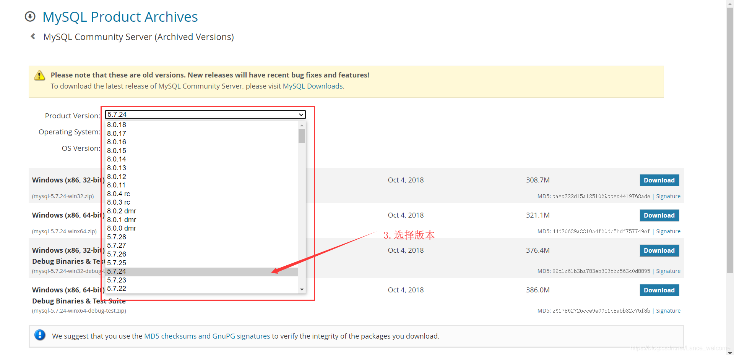This screenshot has height=355, width=734.
Task: Click the file name (mysql-5.7.24-winx64-debug-test.zip)
Action: pyautogui.click(x=79, y=311)
